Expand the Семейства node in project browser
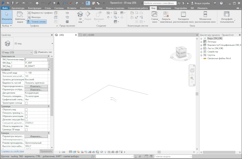The width and height of the screenshot is (242, 159). point(201,52)
